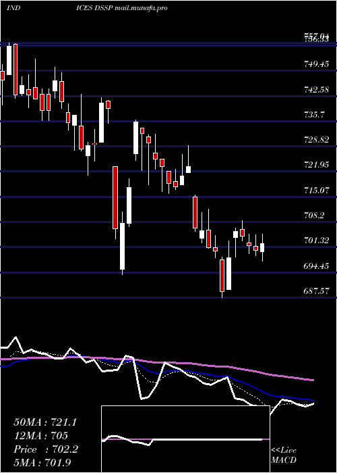
Task: Click the last white candlestick on the chart
Action: pyautogui.click(x=262, y=247)
